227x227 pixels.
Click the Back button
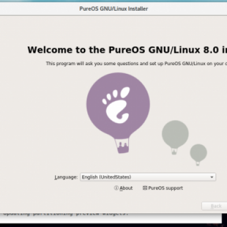pyautogui.click(x=214, y=206)
